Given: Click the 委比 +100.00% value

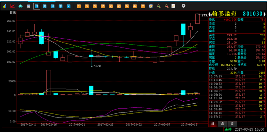Looking at the screenshot, I should coord(230,20).
